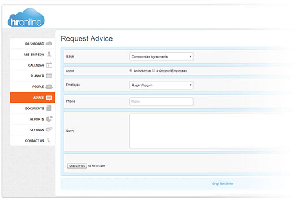Open the Issue dropdown Compromise Agreements
Viewport: 296px width, 212px height.
coord(161,56)
